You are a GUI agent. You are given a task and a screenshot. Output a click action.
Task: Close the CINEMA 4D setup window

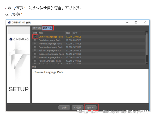[145, 22]
